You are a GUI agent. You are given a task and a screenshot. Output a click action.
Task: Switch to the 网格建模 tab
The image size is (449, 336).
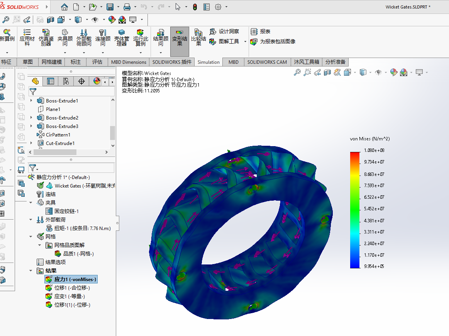tap(52, 62)
